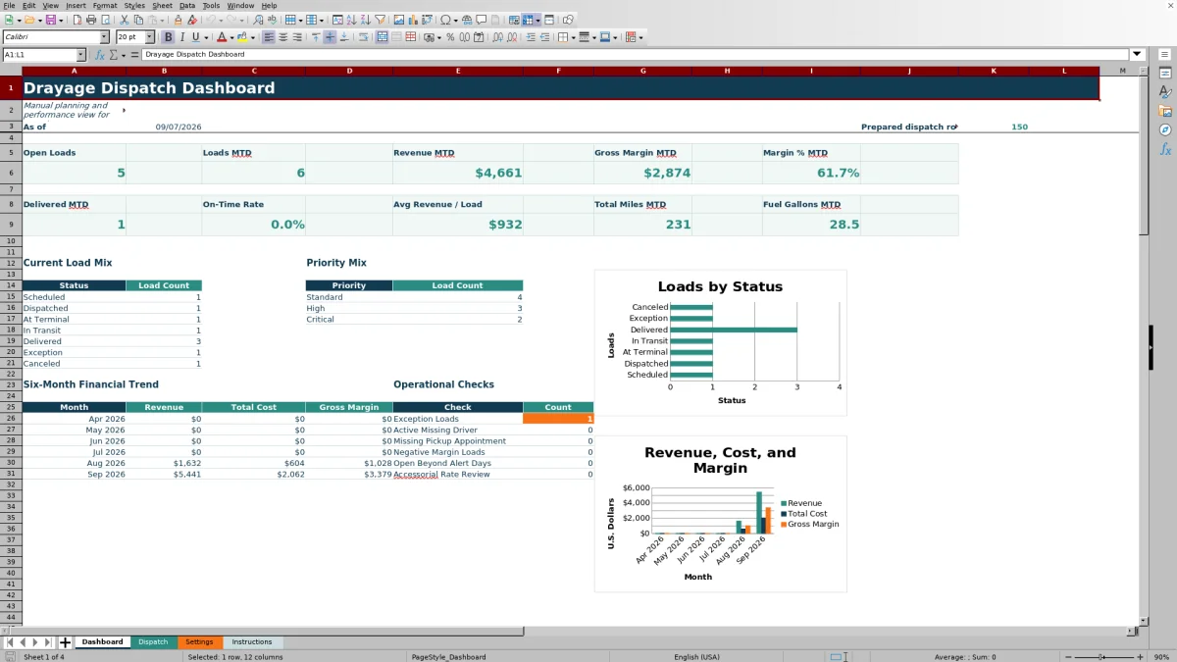Screen dimensions: 1177x662
Task: Click the Insert Comment icon
Action: coord(482,20)
